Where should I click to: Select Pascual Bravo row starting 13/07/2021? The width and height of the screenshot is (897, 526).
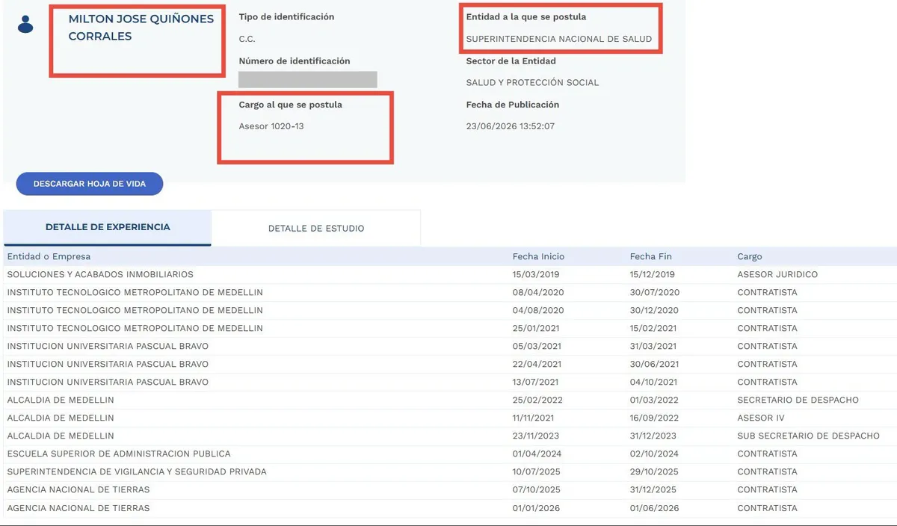click(x=450, y=382)
